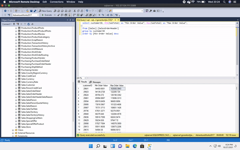The width and height of the screenshot is (240, 150).
Task: Select the Sales.Store table in tree
Action: coord(26,127)
